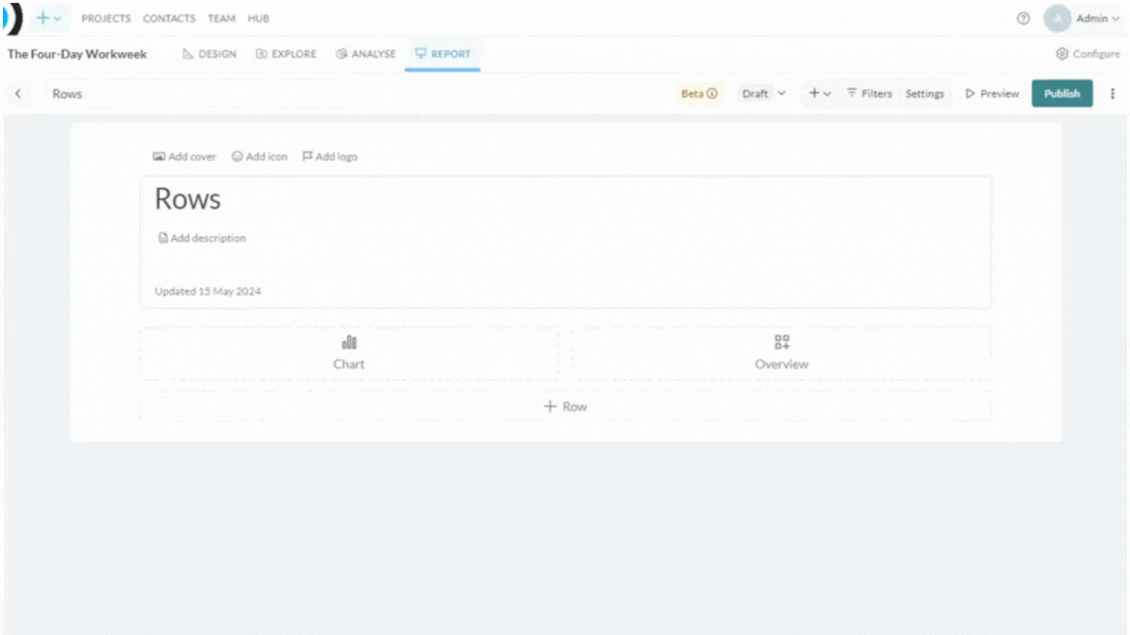Open the Configure settings gear

(1088, 54)
